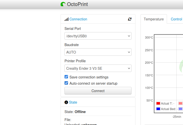Click the signal bars icon beside Connection
This screenshot has width=183, height=125.
[66, 19]
